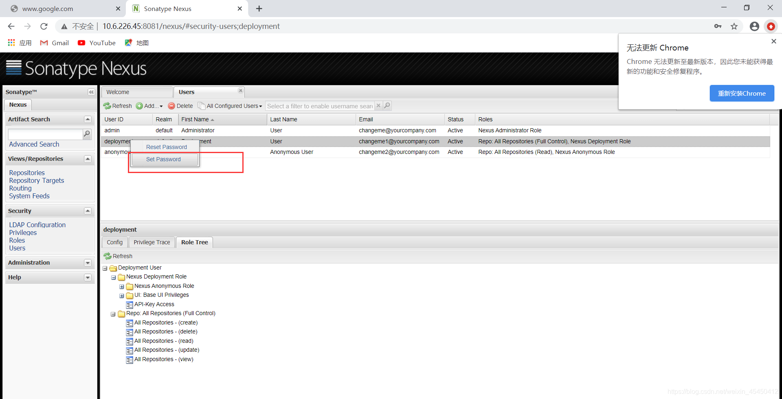Click the Delete user button
The width and height of the screenshot is (782, 399).
pos(180,106)
